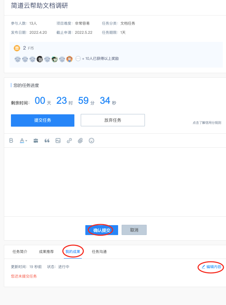Click the 23 hours countdown value

(x=62, y=101)
